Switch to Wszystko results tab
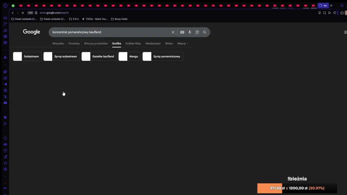 pos(58,43)
